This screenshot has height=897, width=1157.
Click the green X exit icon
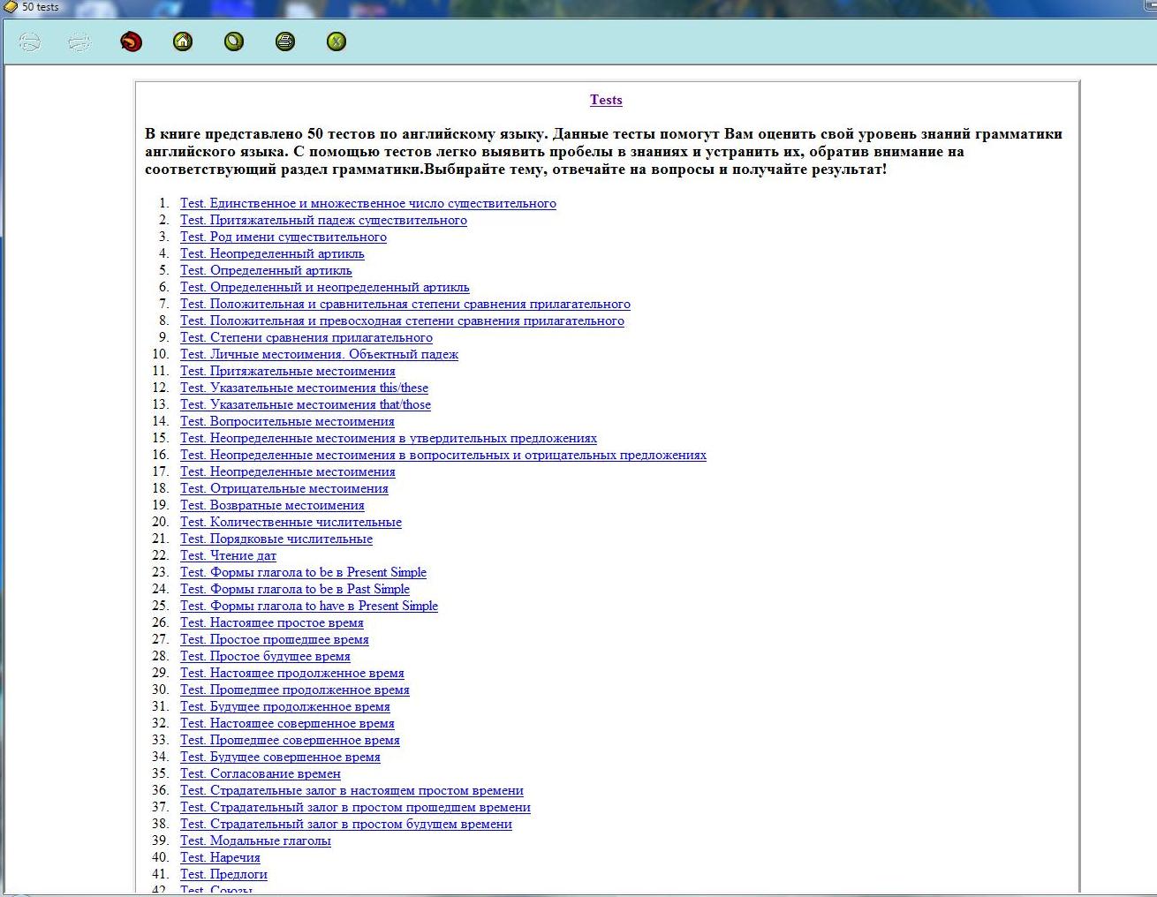[x=337, y=41]
